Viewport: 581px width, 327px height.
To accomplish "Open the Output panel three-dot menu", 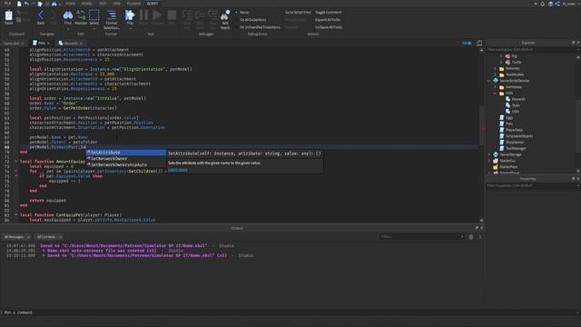I will click(x=480, y=236).
